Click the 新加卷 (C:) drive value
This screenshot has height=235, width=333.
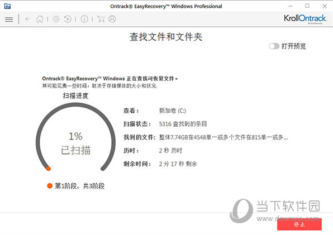(x=173, y=111)
